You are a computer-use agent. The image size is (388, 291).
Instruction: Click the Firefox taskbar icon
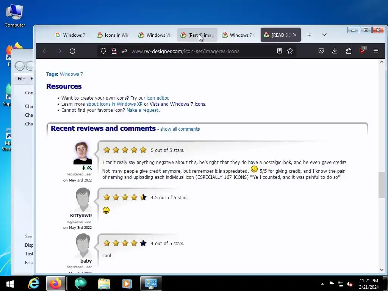click(x=56, y=283)
